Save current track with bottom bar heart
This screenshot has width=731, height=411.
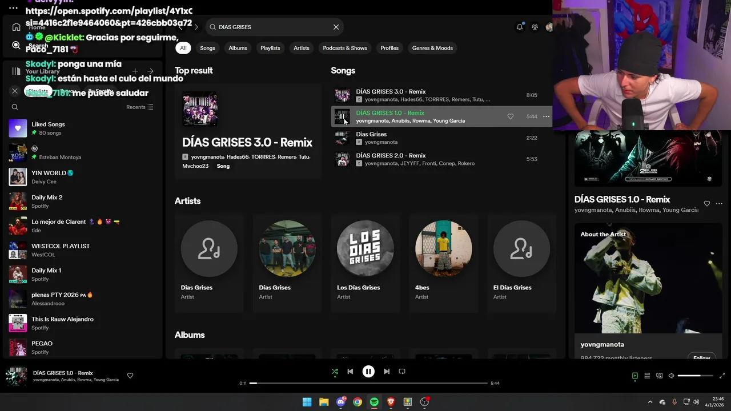130,376
